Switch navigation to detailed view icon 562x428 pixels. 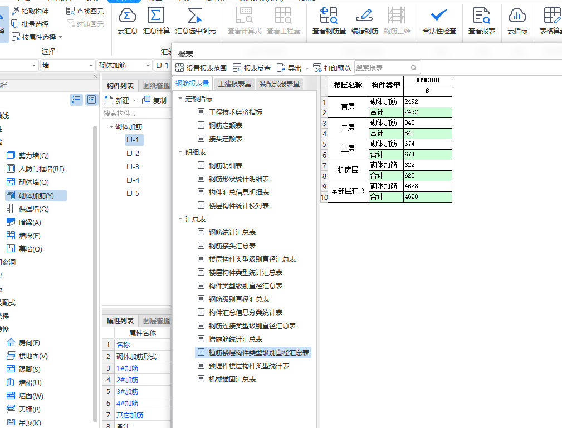92,99
